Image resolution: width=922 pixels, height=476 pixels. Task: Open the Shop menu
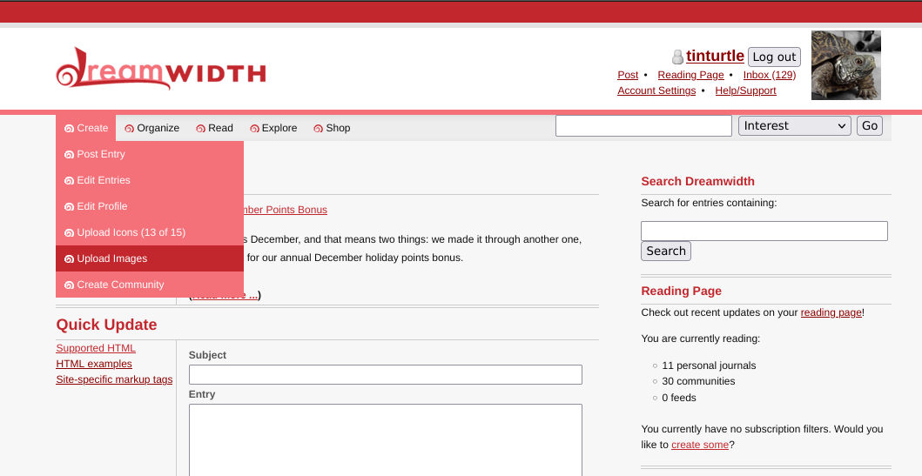(332, 128)
